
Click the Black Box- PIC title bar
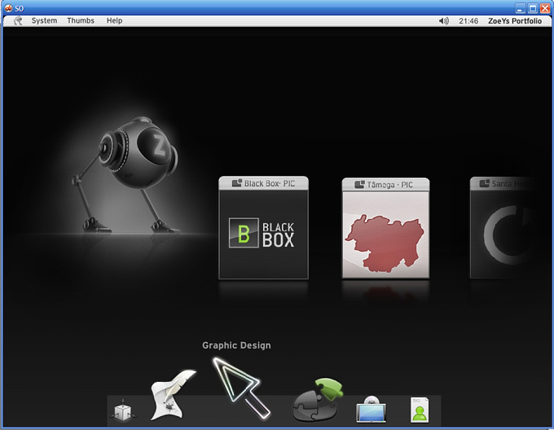click(x=264, y=183)
